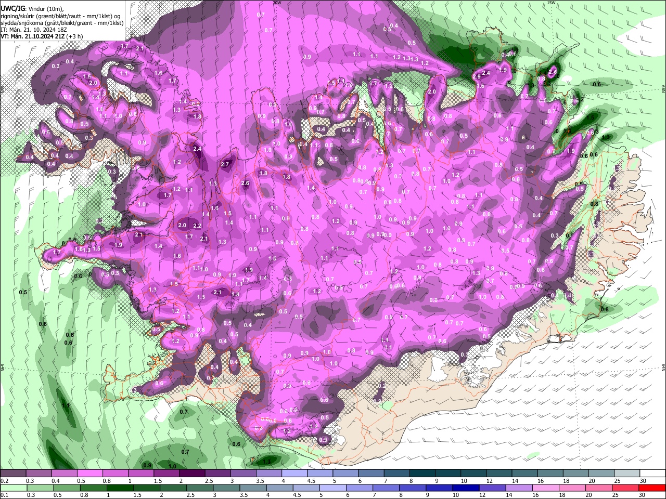Click the "15W" longitude label on the top edge
The height and width of the screenshot is (499, 666).
551,3
